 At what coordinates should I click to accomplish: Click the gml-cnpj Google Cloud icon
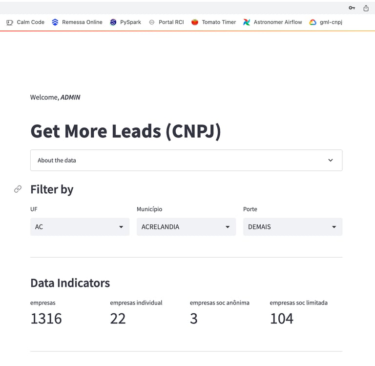313,22
